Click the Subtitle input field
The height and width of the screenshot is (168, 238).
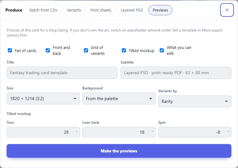[x=176, y=73]
